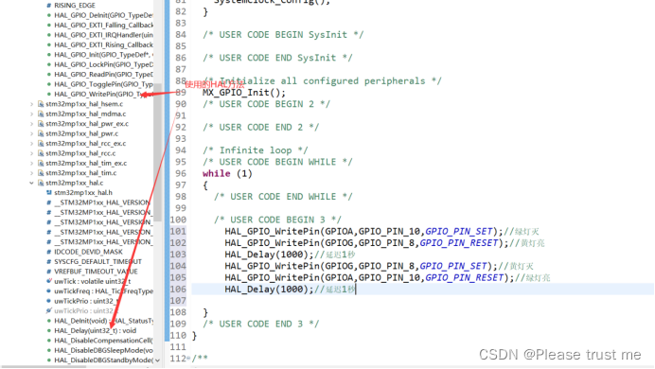Click the Infinite loop comment
Screen dimensions: 655x369
(x=256, y=150)
